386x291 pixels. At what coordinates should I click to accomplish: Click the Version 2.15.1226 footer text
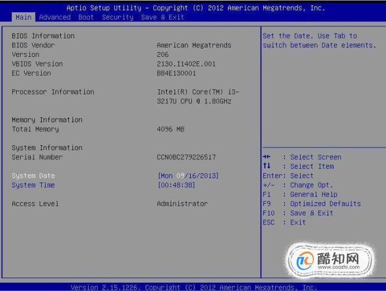tap(194, 288)
